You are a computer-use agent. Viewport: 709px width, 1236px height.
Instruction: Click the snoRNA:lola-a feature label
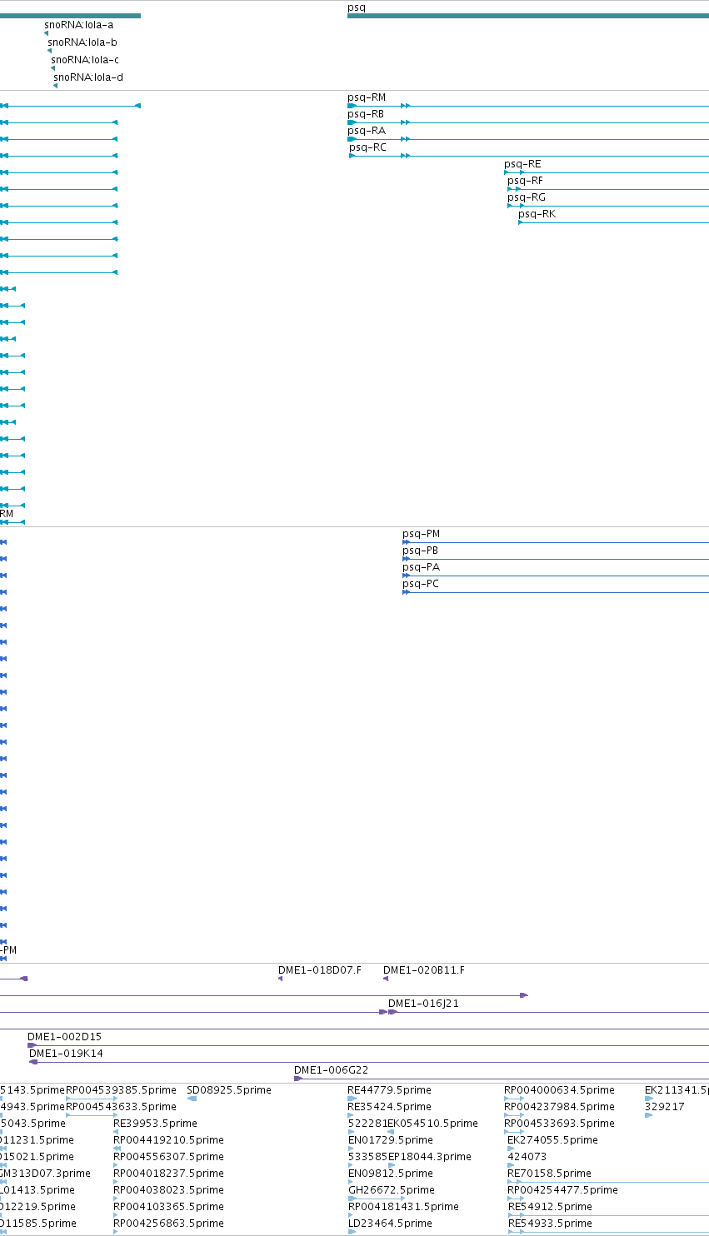click(x=78, y=25)
